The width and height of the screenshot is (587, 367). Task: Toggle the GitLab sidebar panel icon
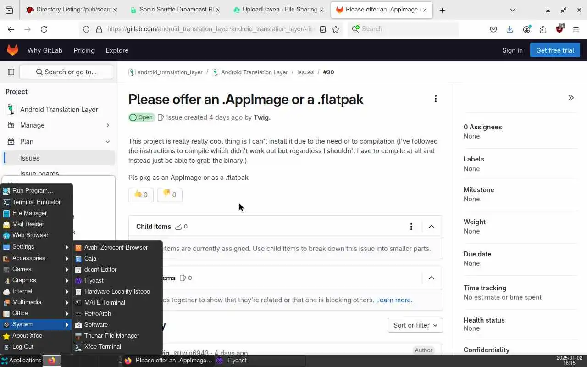click(x=11, y=72)
